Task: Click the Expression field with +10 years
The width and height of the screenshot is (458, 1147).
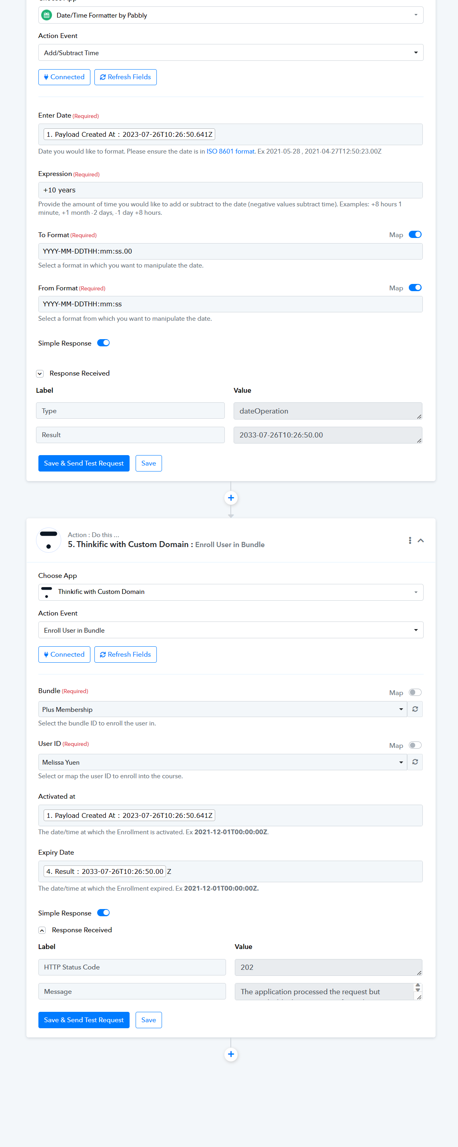Action: [230, 190]
